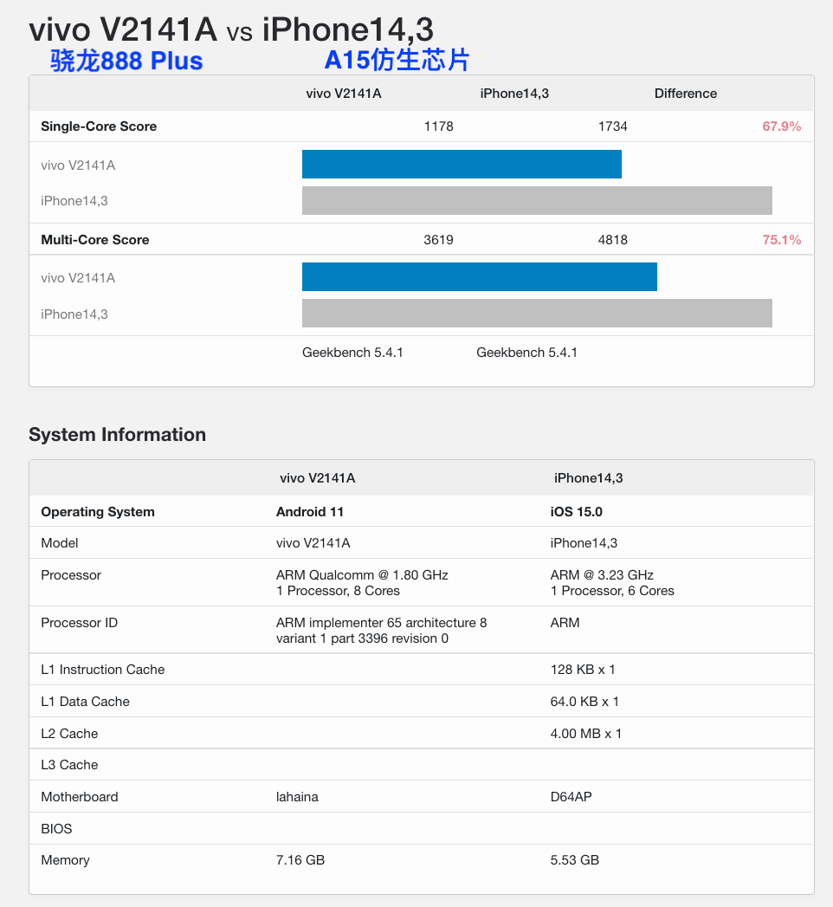Click the "Single-Core Score" row label
The image size is (833, 907).
tap(99, 126)
